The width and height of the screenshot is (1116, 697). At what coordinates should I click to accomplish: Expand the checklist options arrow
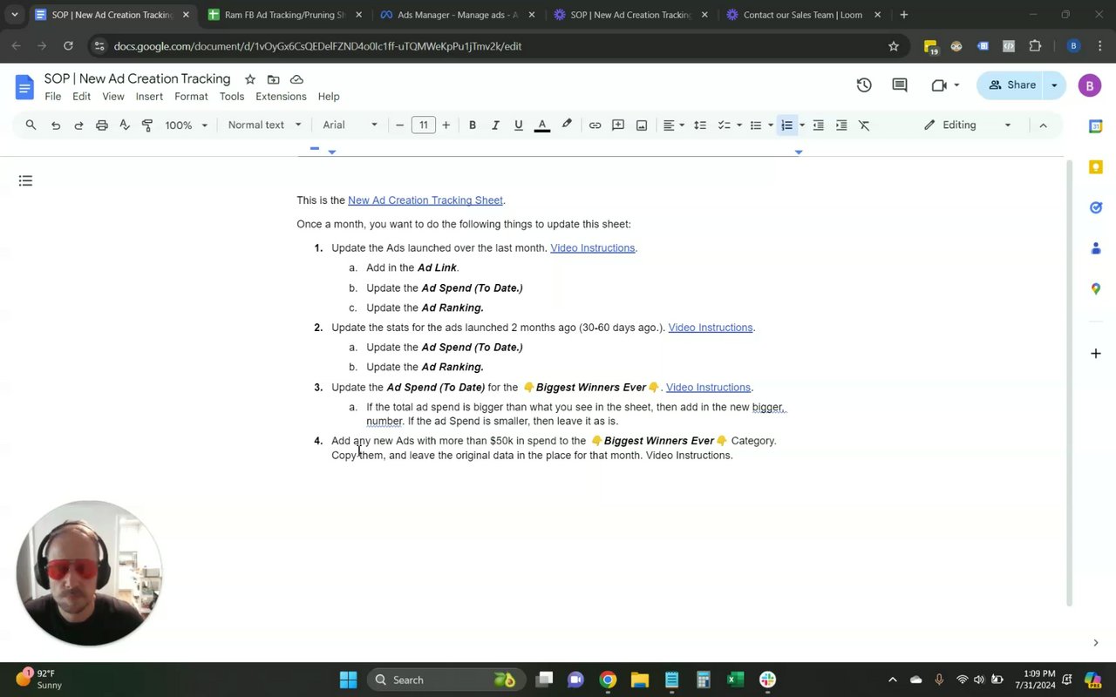(x=739, y=125)
